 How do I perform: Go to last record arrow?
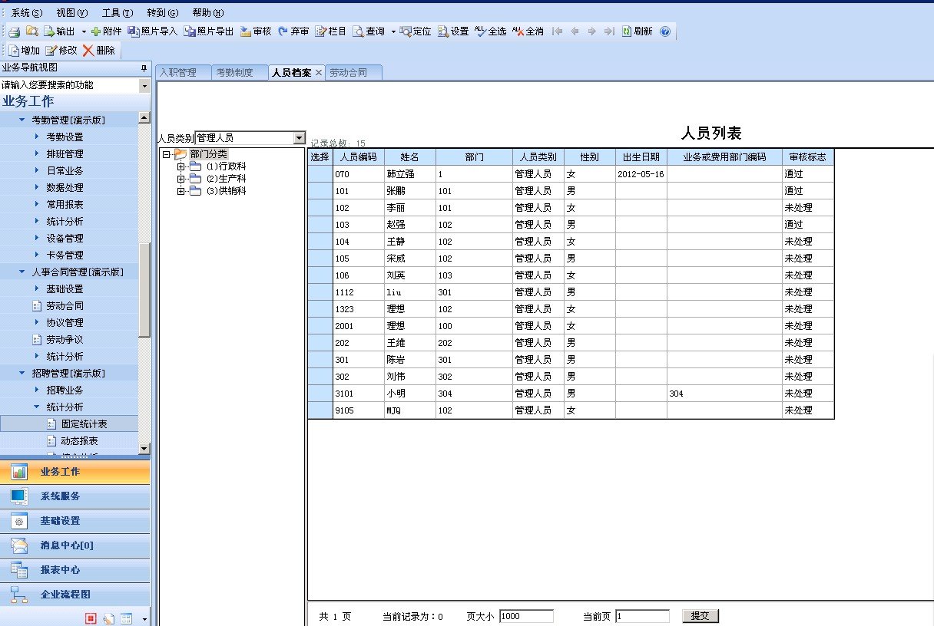click(x=608, y=31)
